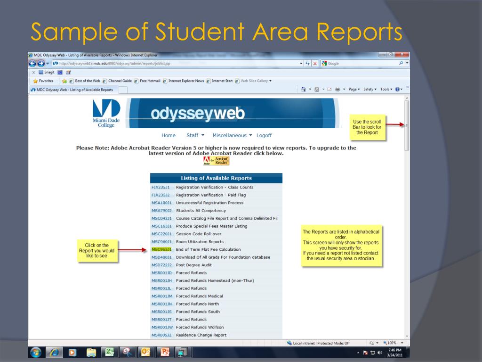Click the Add to Favorites Bar star icon
482x362 pixels.
[x=64, y=81]
